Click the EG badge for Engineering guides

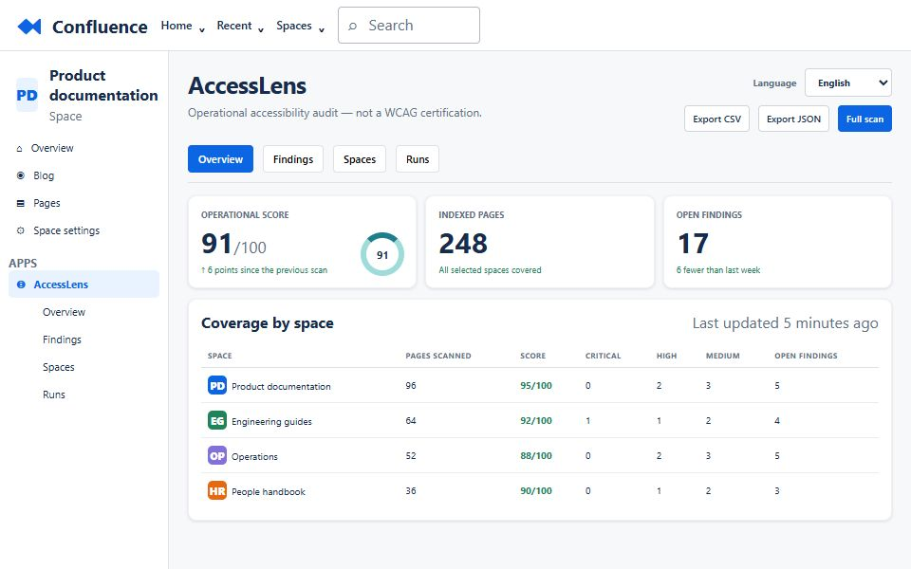217,420
